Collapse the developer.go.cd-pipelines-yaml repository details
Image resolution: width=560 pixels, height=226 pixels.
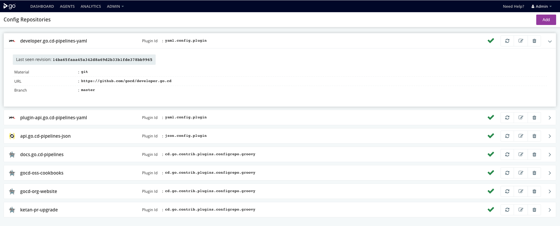click(x=550, y=41)
